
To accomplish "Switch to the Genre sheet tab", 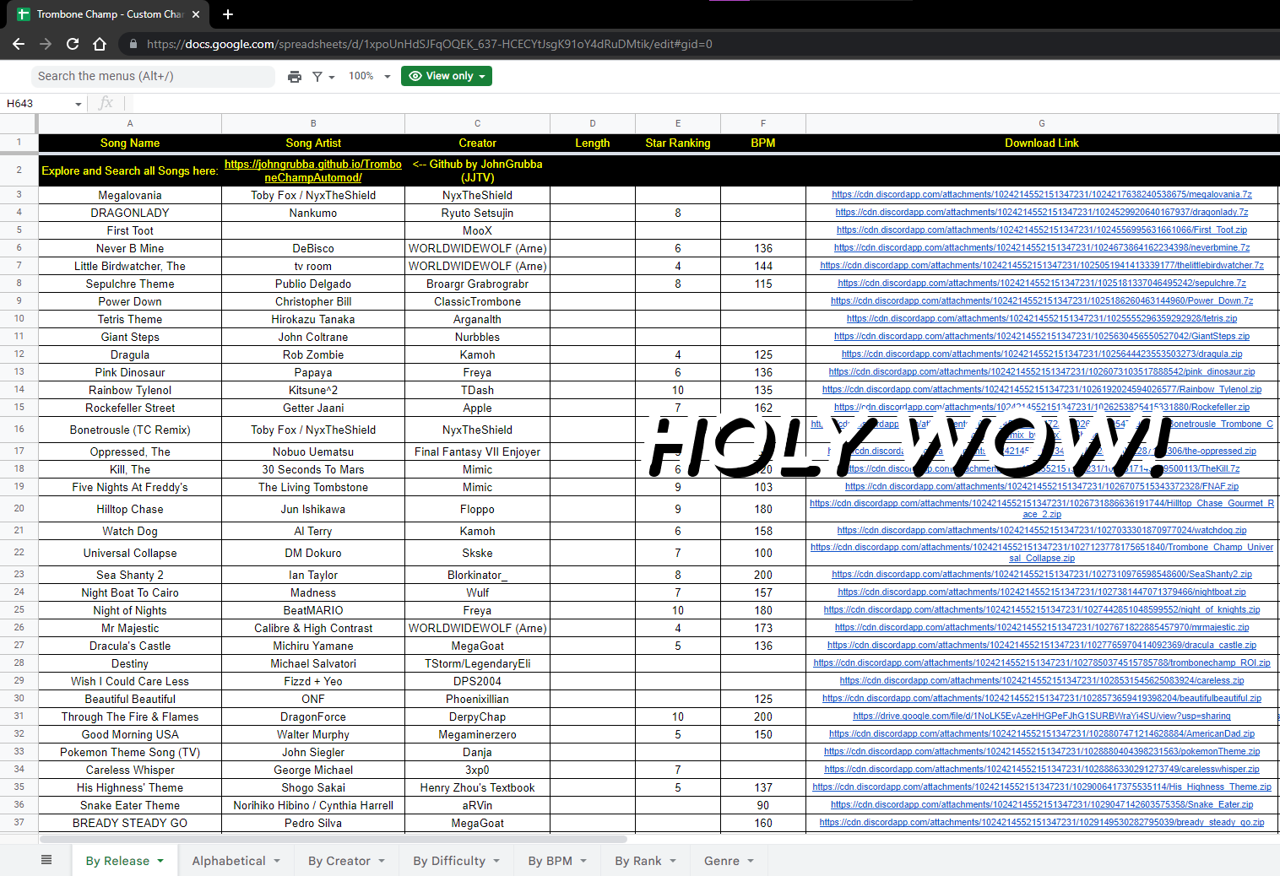I will [x=722, y=861].
